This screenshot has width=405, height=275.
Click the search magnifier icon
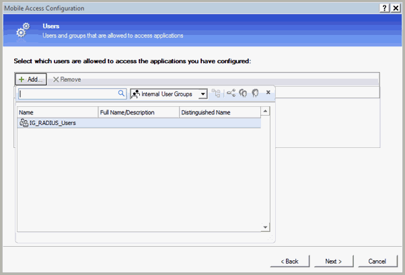pos(122,93)
